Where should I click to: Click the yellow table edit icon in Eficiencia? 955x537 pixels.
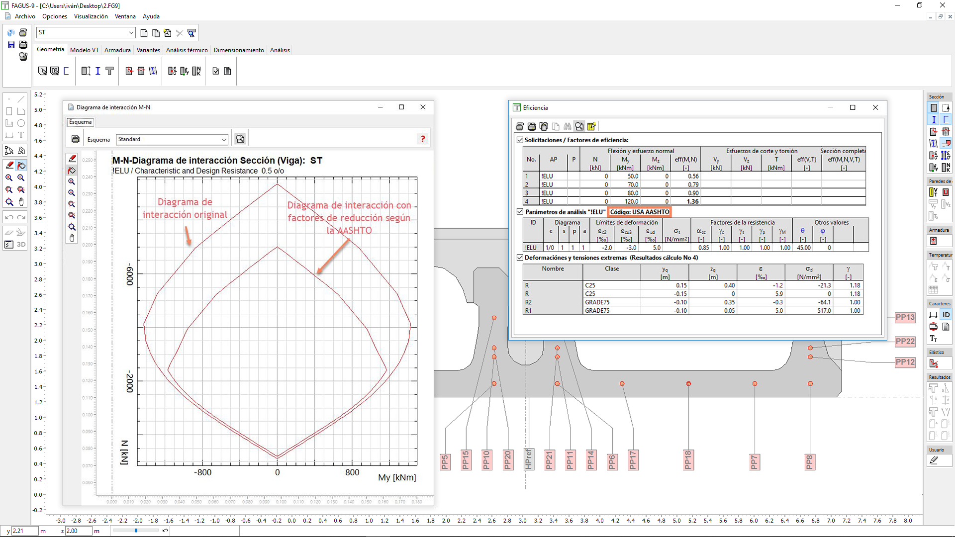click(x=591, y=126)
